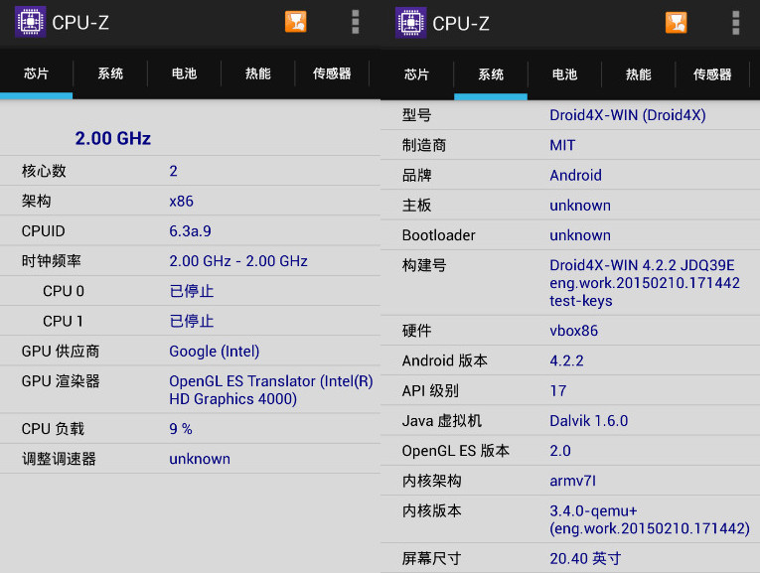The width and height of the screenshot is (760, 573).
Task: Open the 电池 tab in right window
Action: 564,74
